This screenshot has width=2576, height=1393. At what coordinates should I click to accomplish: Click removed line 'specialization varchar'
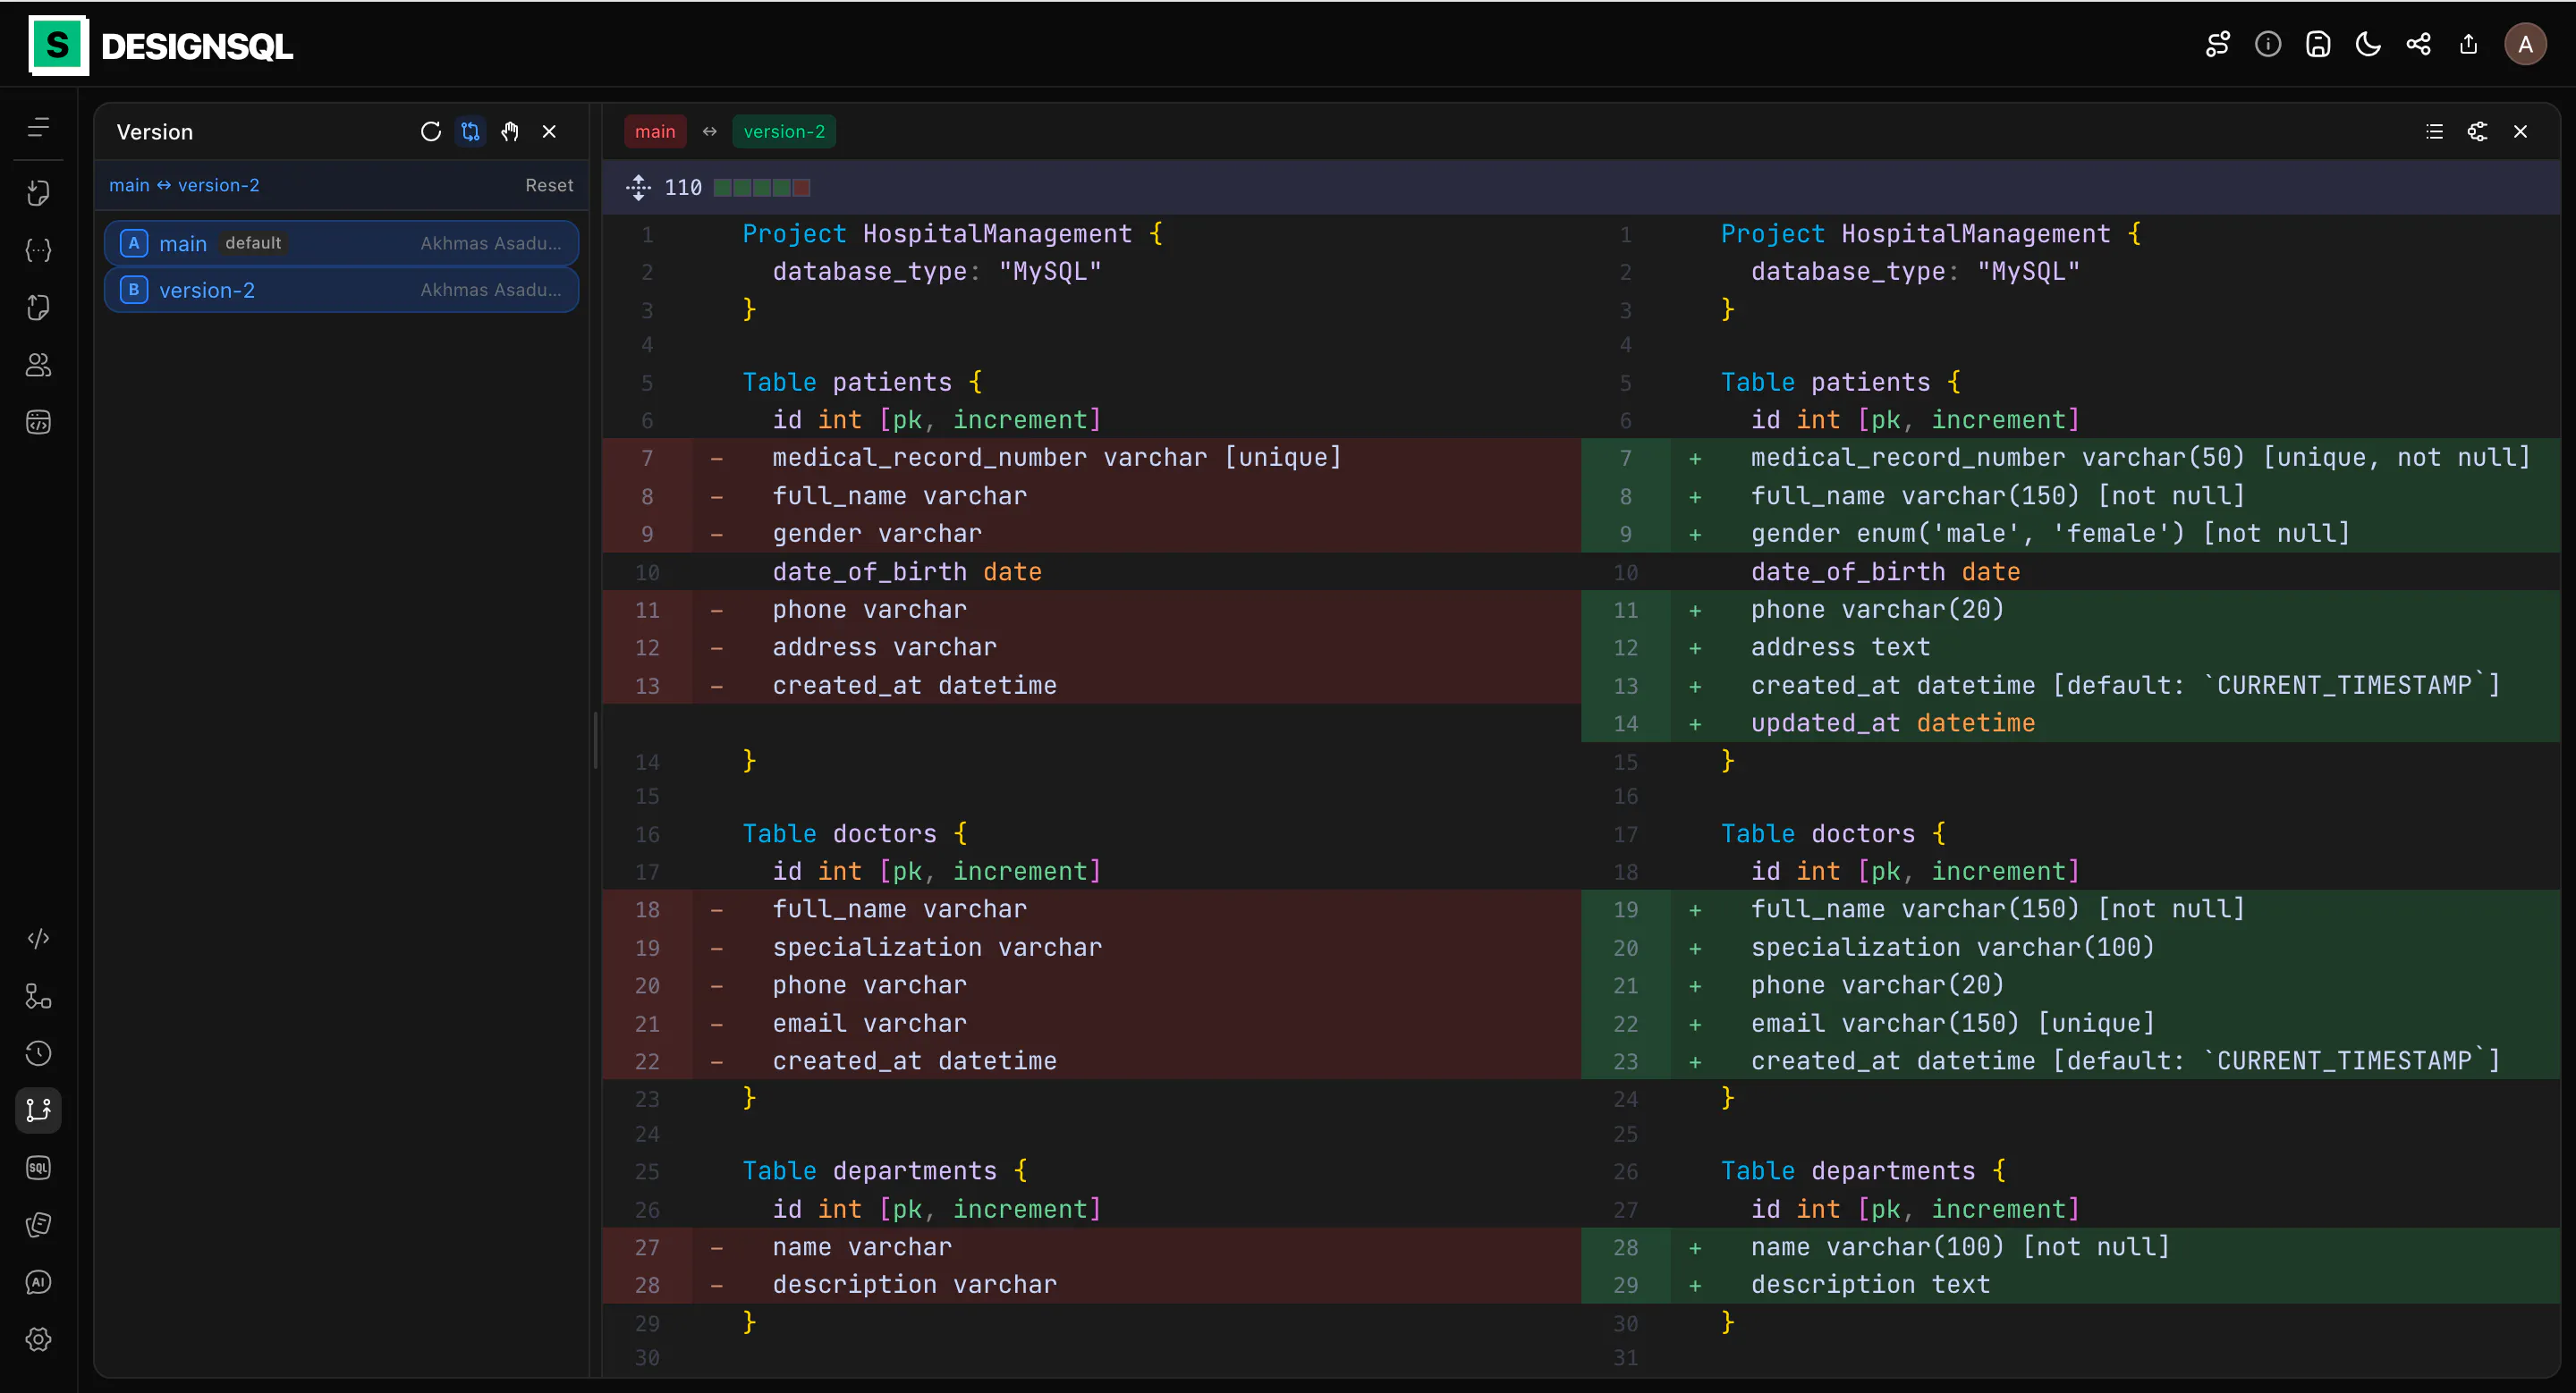[937, 948]
